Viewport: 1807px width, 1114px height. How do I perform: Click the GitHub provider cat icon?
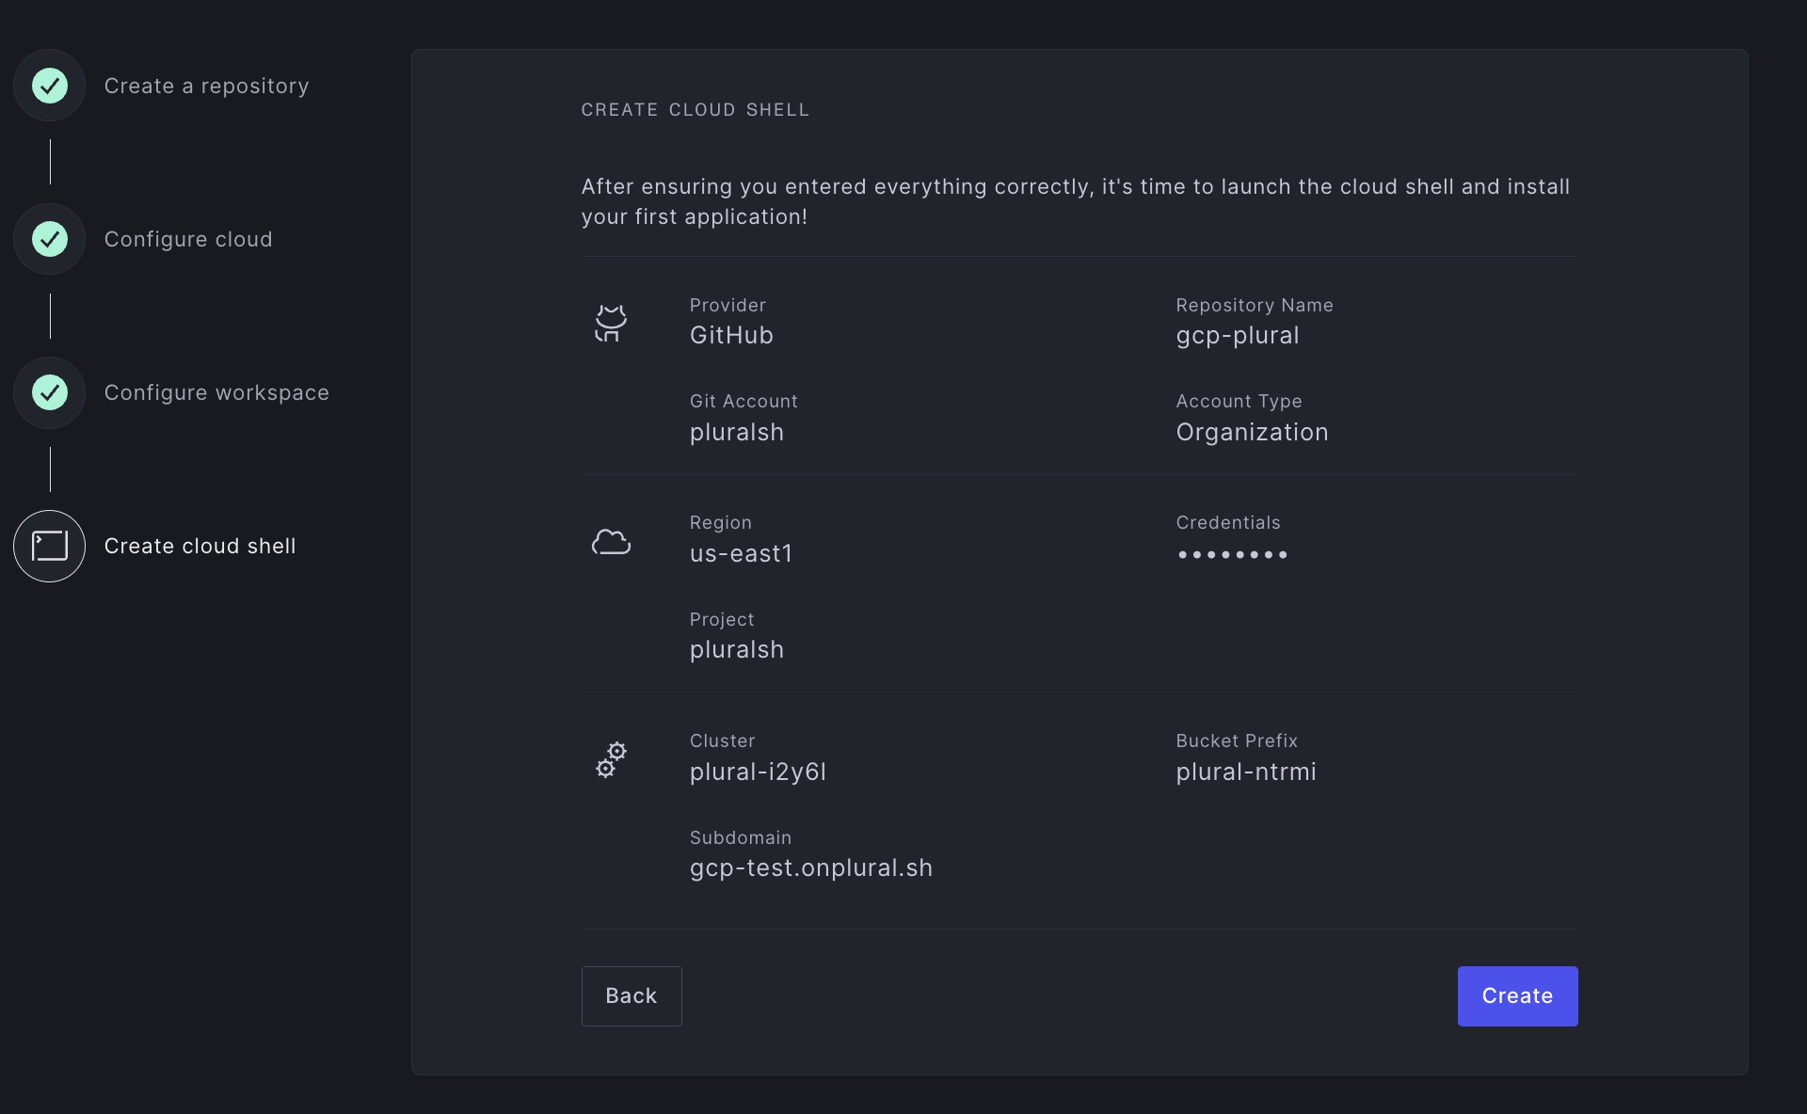[611, 323]
